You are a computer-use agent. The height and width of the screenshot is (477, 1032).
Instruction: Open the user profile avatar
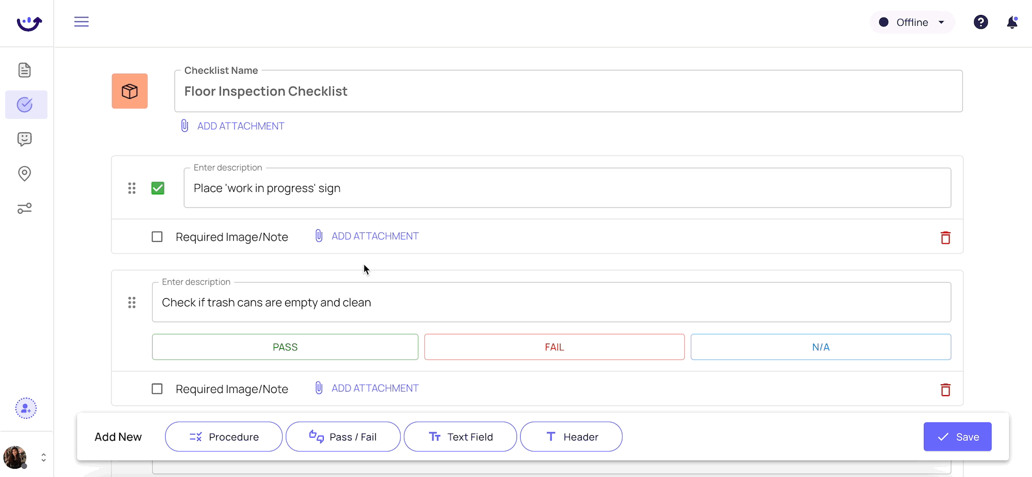[x=15, y=457]
